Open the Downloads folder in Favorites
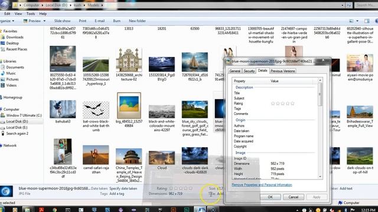The height and width of the screenshot is (212, 378). 15,37
